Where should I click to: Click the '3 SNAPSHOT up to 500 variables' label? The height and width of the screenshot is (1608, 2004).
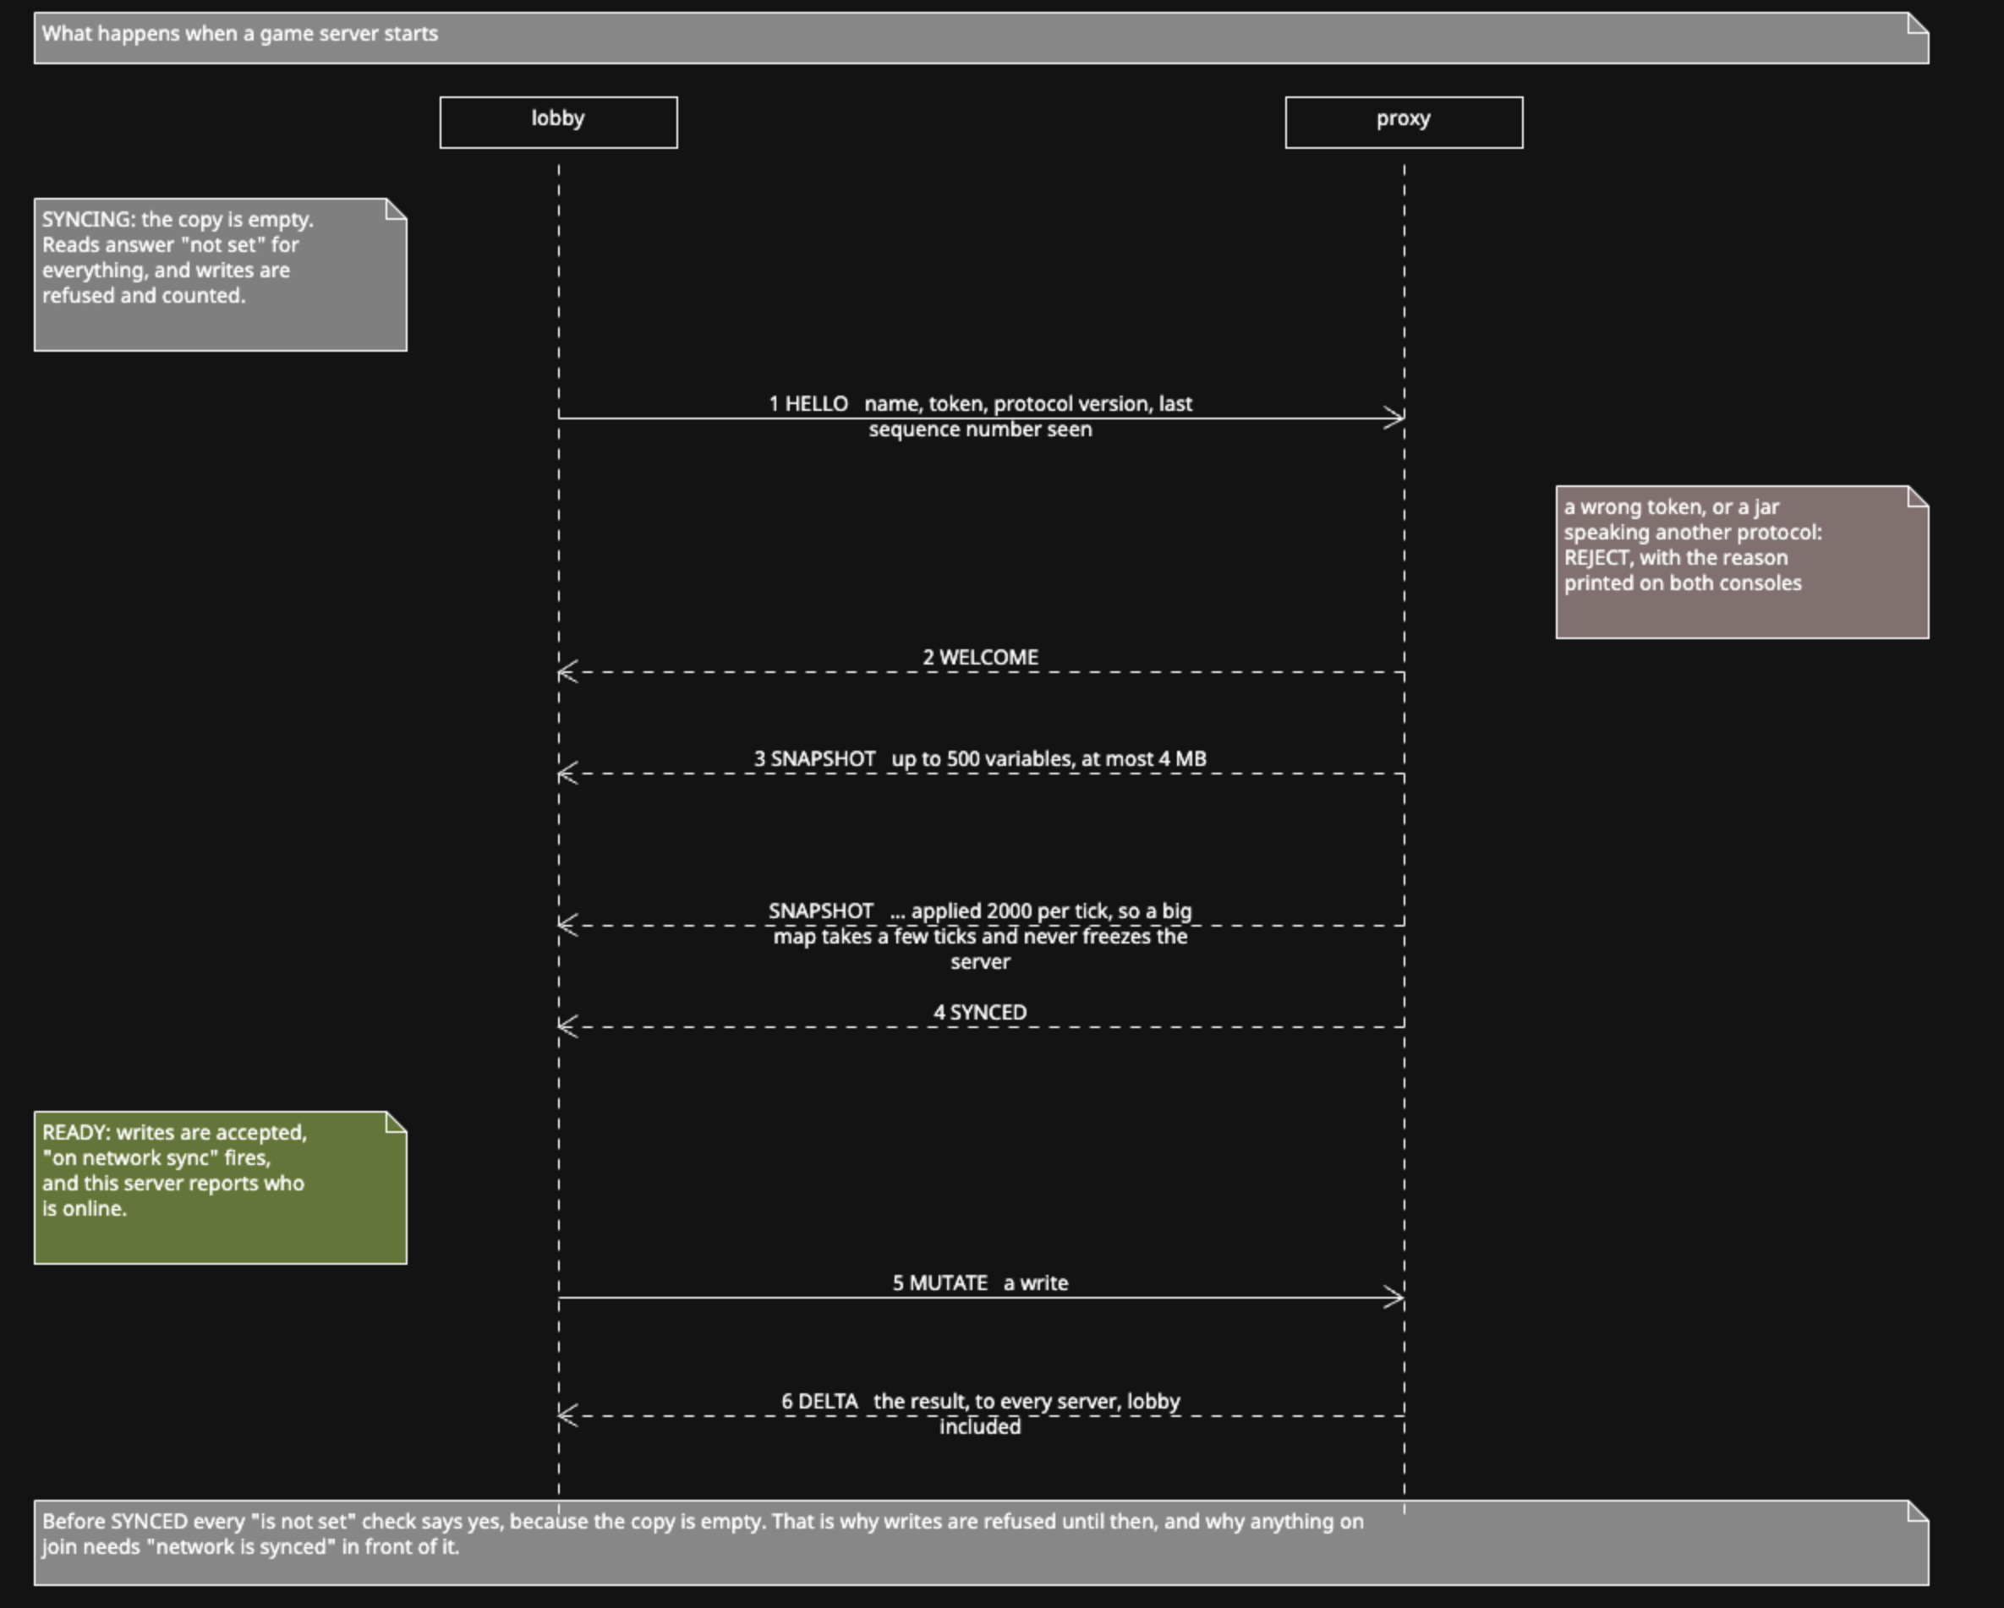click(x=981, y=758)
